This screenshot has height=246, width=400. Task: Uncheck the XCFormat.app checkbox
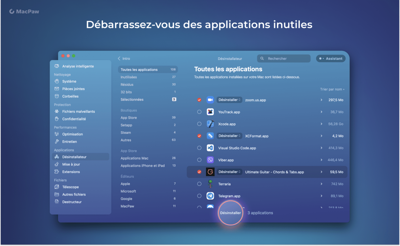(x=199, y=136)
